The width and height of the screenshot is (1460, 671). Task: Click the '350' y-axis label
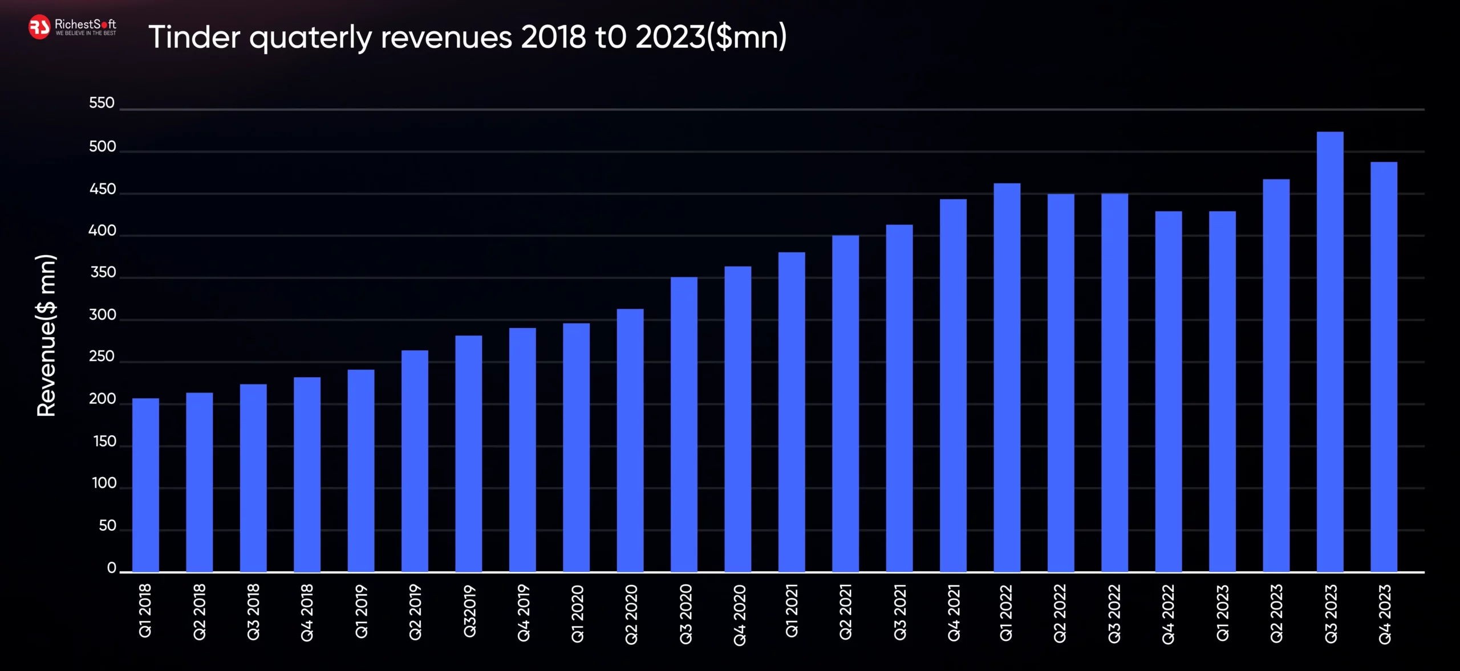click(103, 272)
